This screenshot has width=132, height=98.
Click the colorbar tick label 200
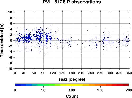point(129,90)
